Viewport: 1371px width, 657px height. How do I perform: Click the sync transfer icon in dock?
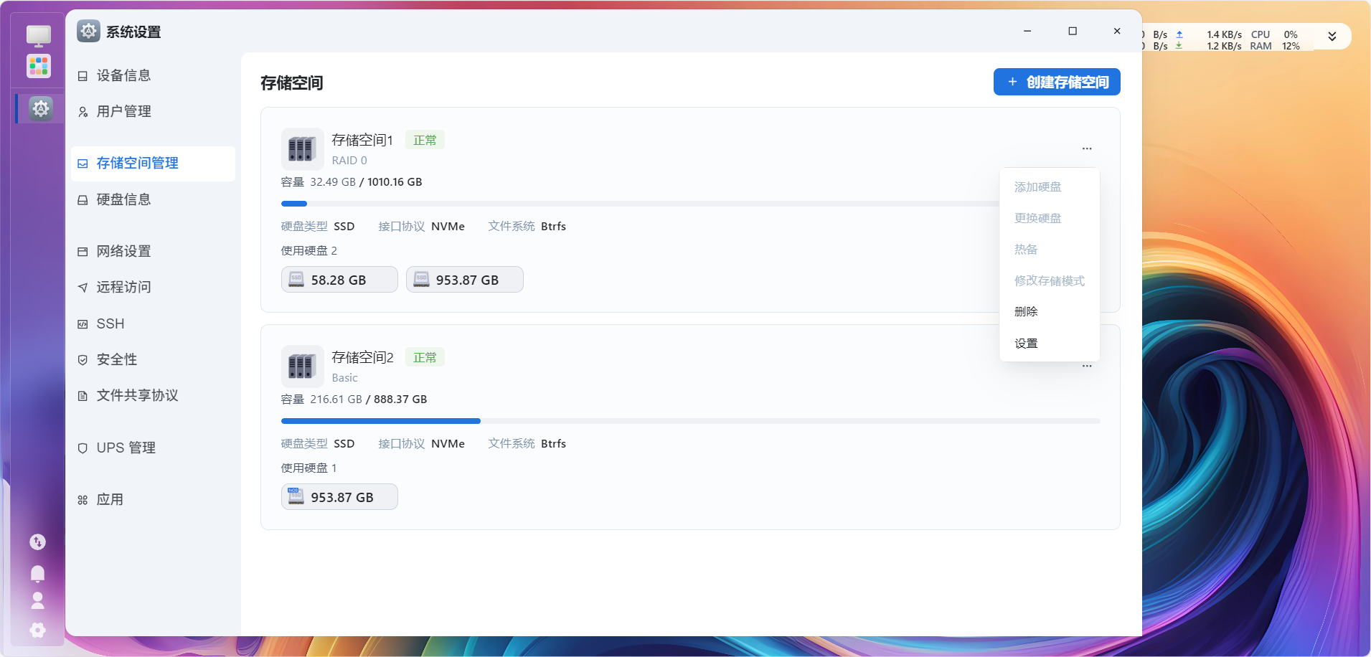(38, 542)
